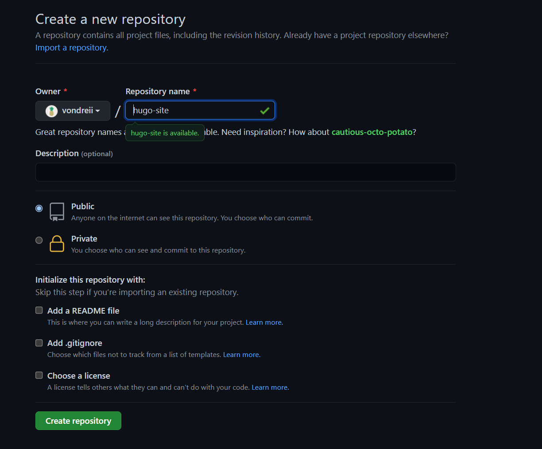
Task: Click the hugo-site is available tooltip
Action: pos(165,133)
